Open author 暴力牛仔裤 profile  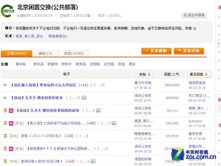[143, 83]
